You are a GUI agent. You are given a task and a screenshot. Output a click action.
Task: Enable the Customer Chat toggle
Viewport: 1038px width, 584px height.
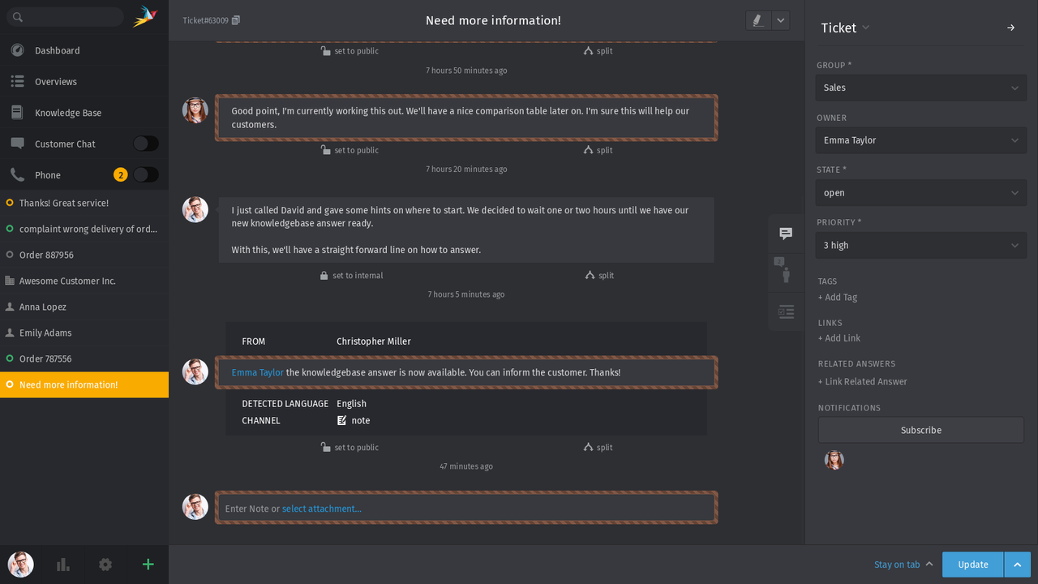click(x=145, y=143)
